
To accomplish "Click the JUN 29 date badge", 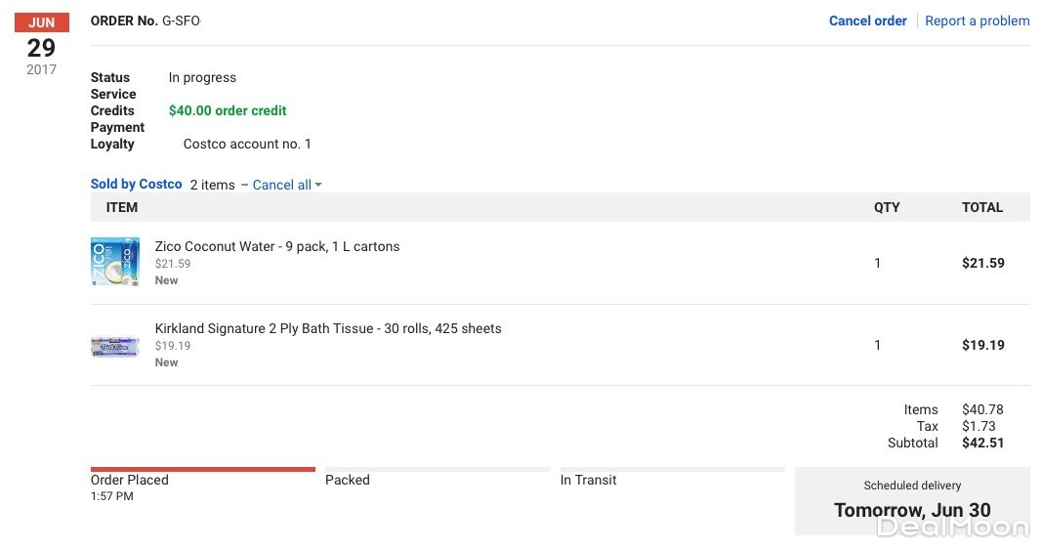I will click(x=41, y=45).
